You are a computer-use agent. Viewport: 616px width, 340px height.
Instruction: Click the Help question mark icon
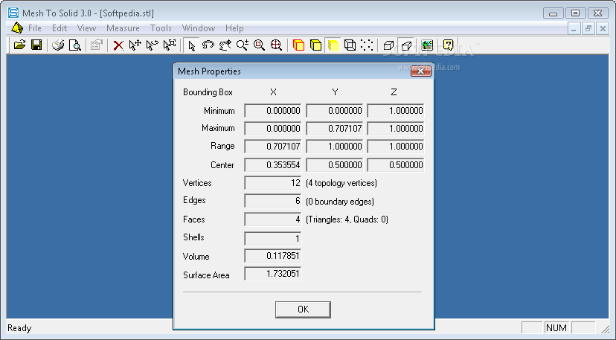click(449, 45)
